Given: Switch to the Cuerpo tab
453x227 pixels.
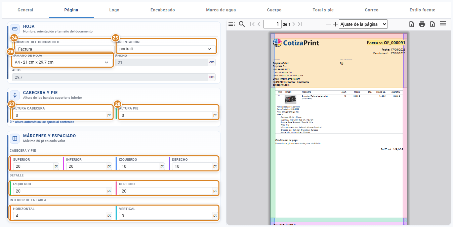Looking at the screenshot, I should click(274, 10).
